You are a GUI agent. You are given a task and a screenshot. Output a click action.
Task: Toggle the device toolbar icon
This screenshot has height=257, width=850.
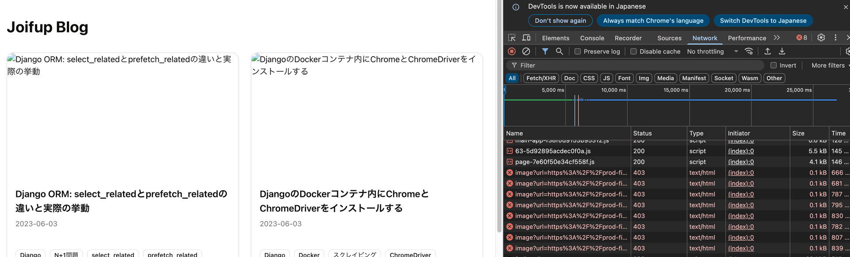[526, 38]
